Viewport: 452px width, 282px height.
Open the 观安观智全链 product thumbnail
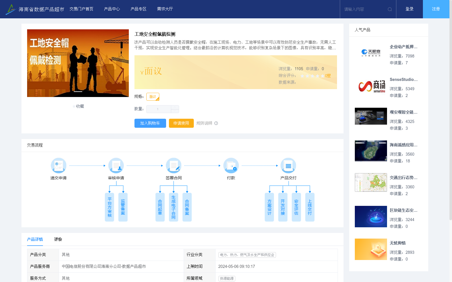coord(371,116)
